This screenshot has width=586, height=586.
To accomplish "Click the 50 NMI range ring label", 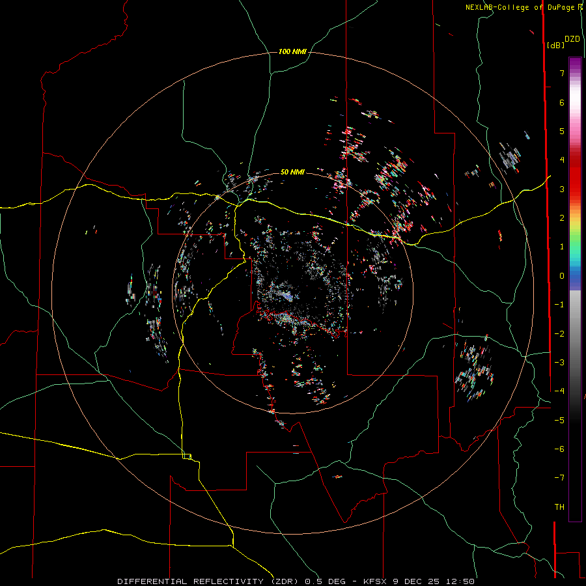I will point(292,172).
